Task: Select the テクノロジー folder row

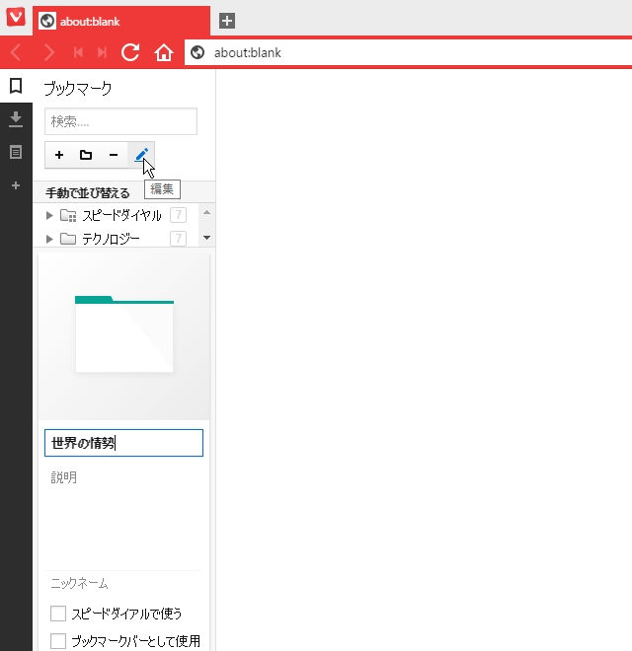Action: point(117,239)
